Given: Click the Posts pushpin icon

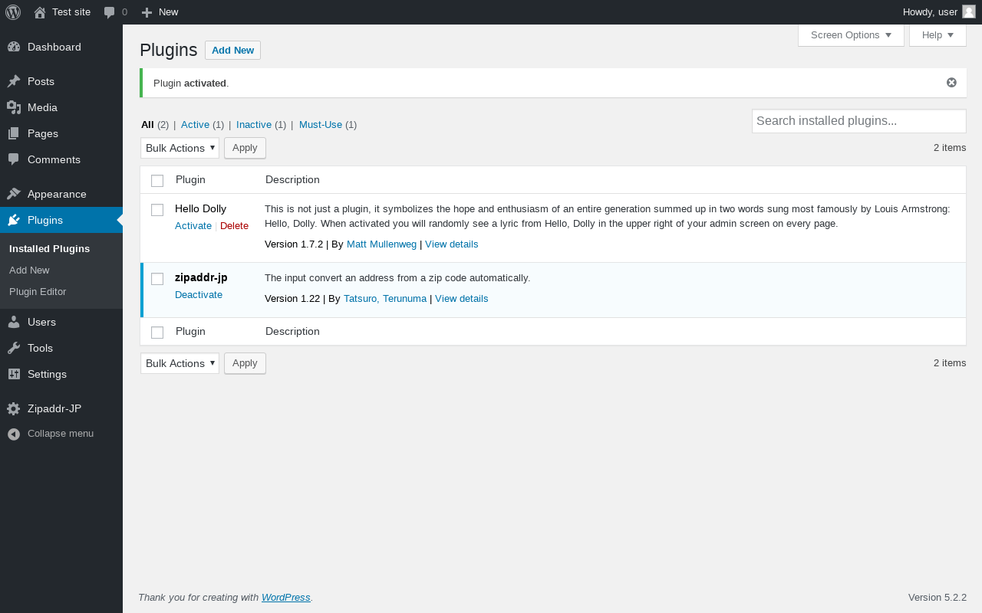Looking at the screenshot, I should pos(14,81).
